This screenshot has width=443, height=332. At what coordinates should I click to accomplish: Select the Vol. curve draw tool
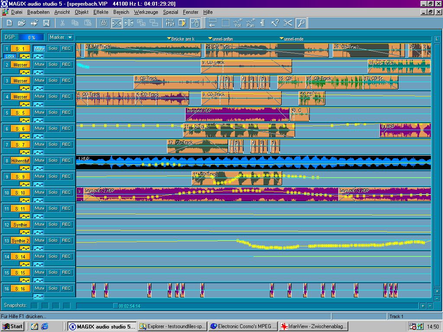[238, 23]
